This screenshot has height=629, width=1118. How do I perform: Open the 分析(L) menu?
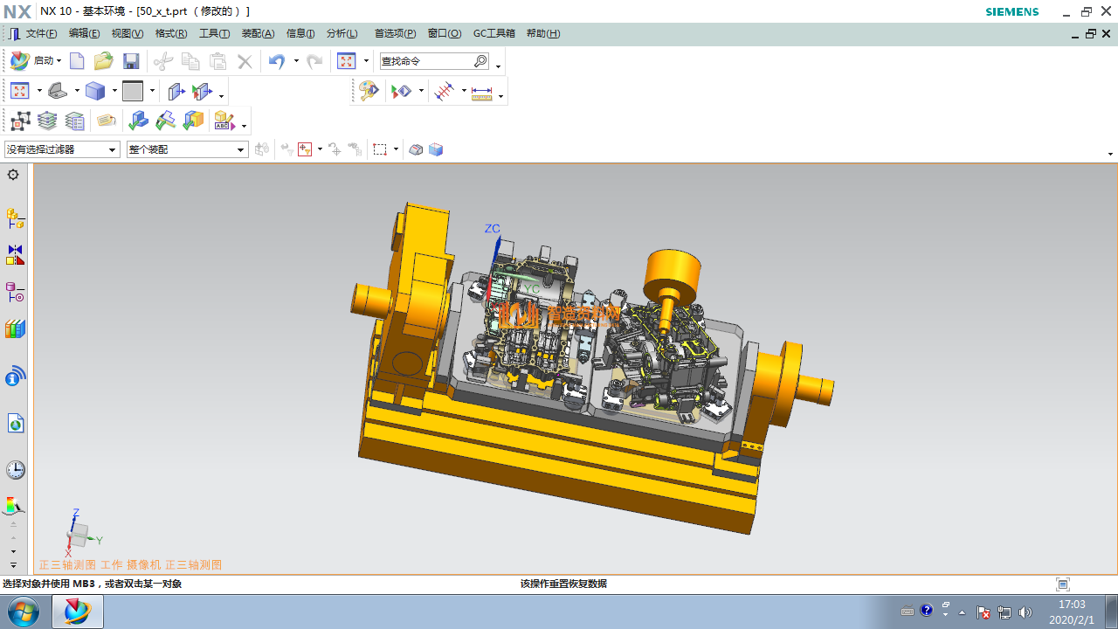(x=342, y=33)
